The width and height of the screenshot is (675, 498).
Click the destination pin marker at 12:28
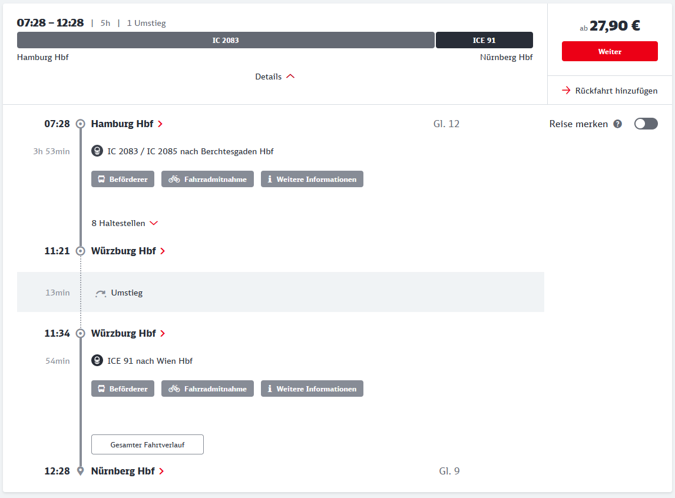[x=81, y=471]
